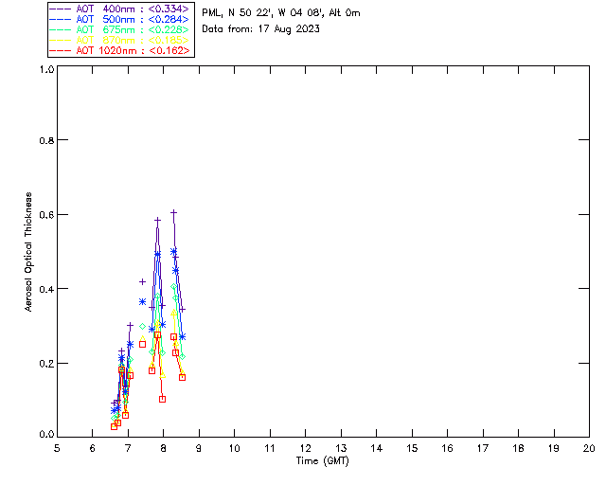Click the x-axis label 10

pyautogui.click(x=234, y=448)
